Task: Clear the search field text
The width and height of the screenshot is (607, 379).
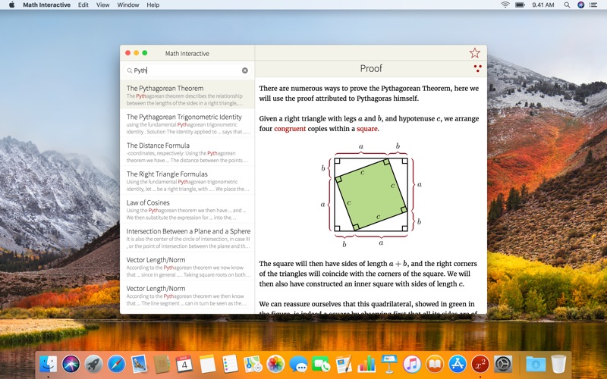Action: 245,70
